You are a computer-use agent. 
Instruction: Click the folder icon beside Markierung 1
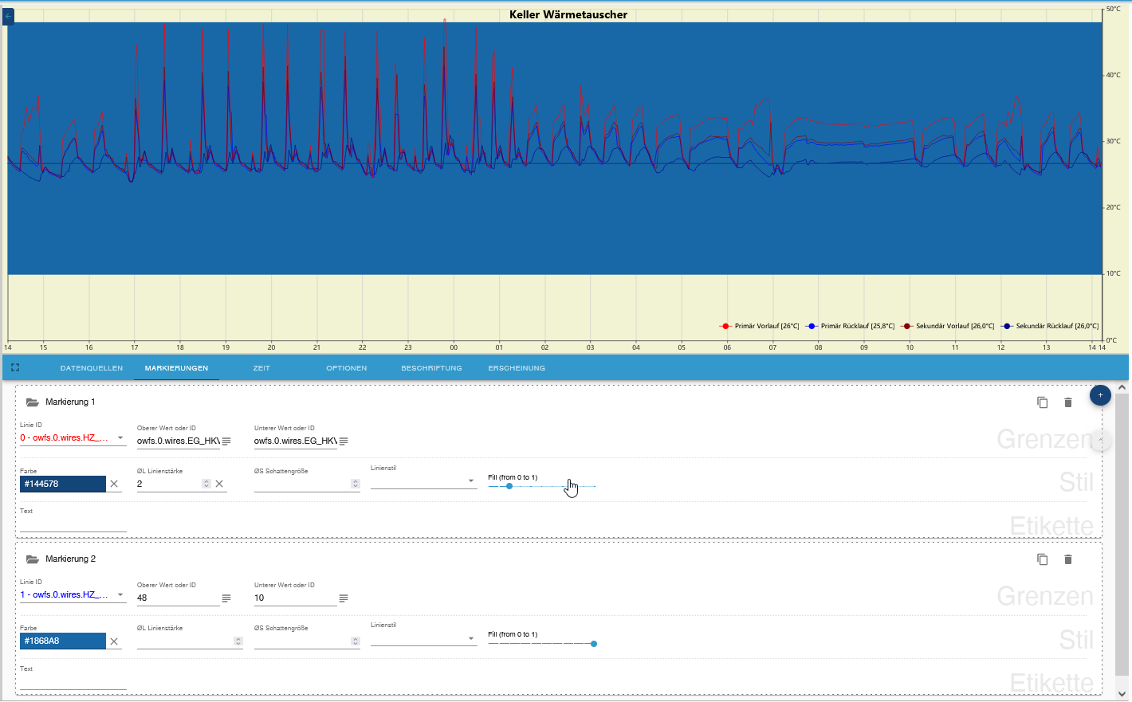pyautogui.click(x=32, y=402)
